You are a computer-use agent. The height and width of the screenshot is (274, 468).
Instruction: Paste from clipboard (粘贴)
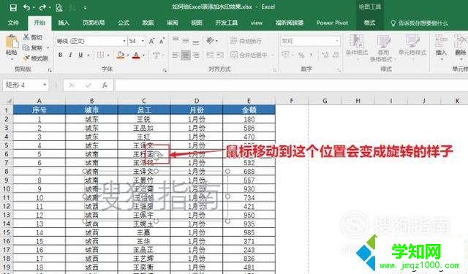(x=12, y=45)
